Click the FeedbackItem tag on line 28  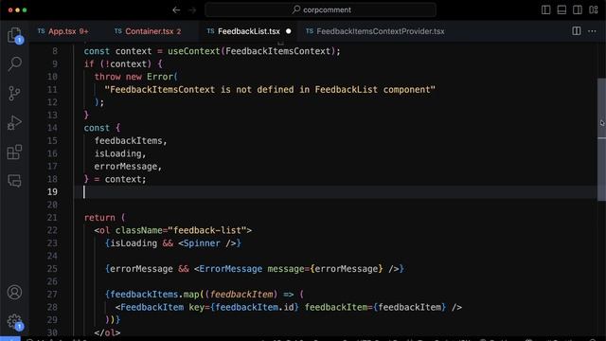click(x=151, y=307)
